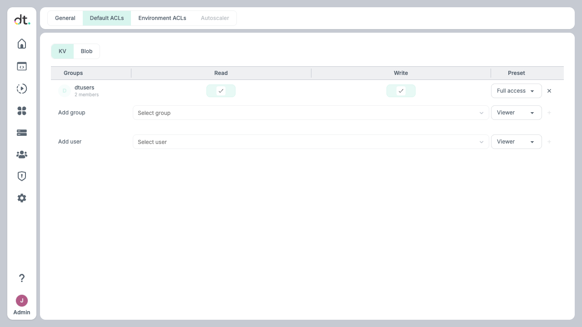
Task: Click the home icon in sidebar
Action: (x=22, y=44)
